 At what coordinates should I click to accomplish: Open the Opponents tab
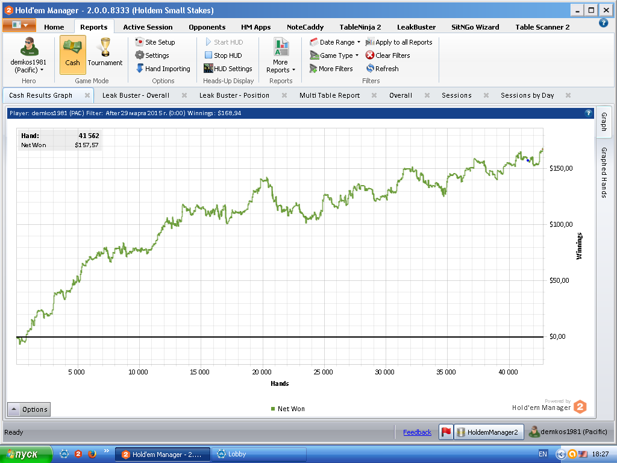coord(207,27)
